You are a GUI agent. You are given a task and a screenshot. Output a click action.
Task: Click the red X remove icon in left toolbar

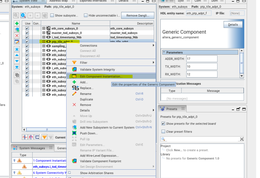[x=17, y=36]
